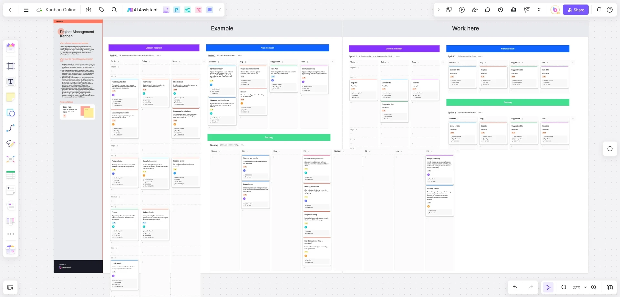Click the user avatar
This screenshot has width=620, height=297.
click(555, 10)
